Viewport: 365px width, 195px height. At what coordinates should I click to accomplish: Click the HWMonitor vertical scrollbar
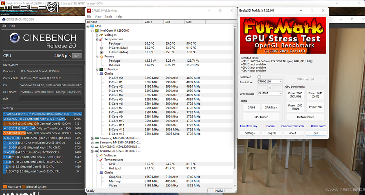(235, 106)
